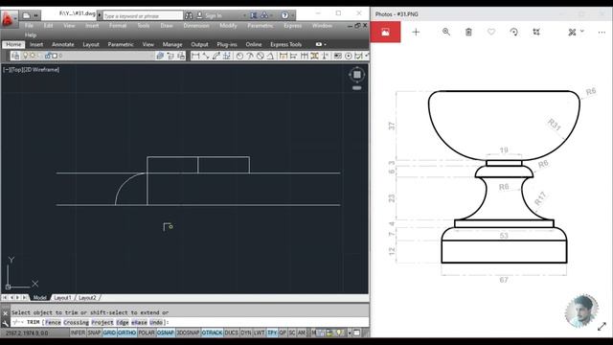
Task: Choose the Edge option in TRIM prompt
Action: [123, 323]
